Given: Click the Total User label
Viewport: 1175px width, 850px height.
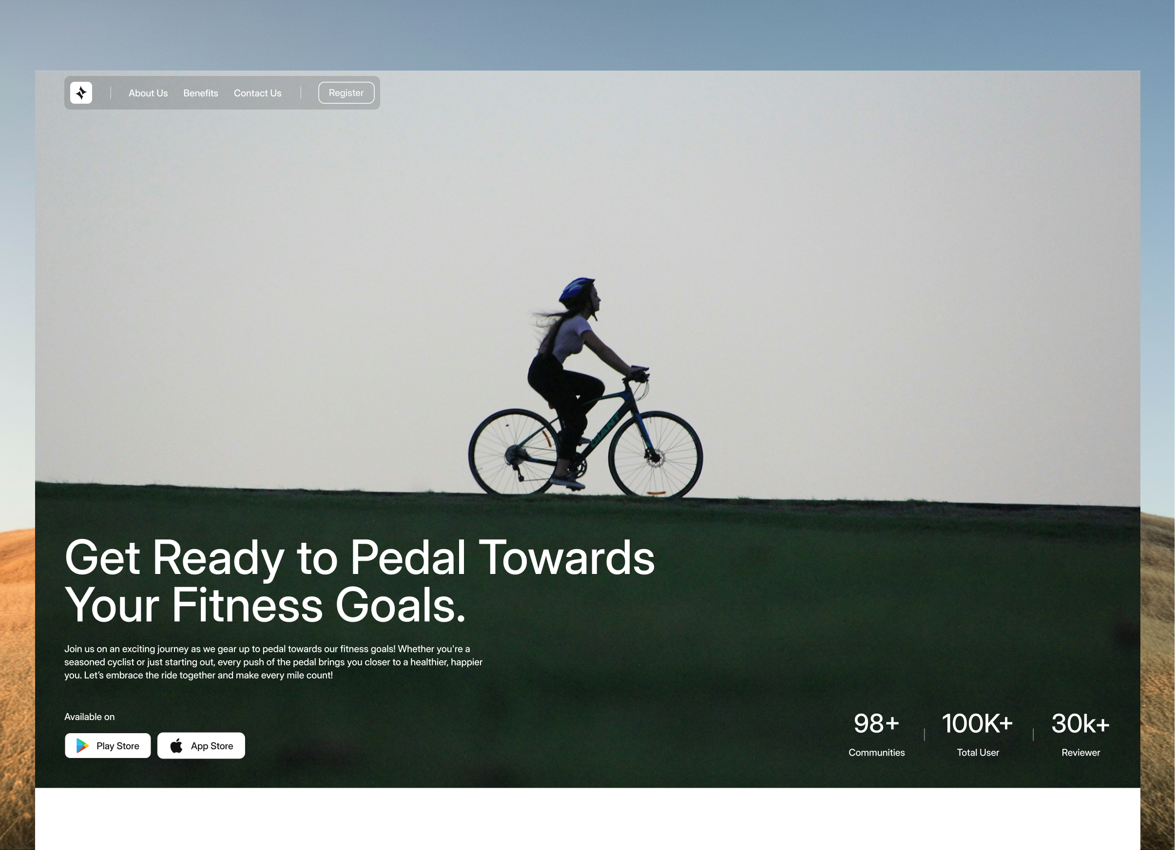Looking at the screenshot, I should pyautogui.click(x=978, y=753).
